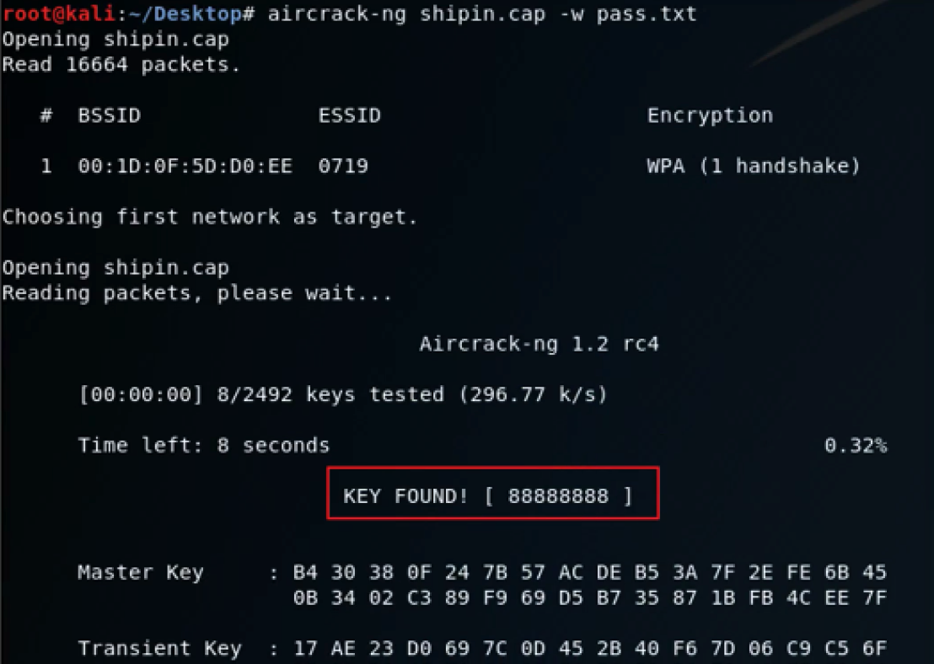Click the Encryption column header

[x=710, y=115]
